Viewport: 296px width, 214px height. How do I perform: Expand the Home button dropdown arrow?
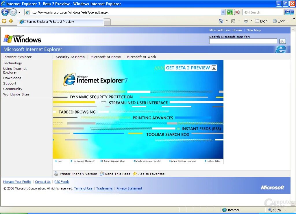[x=227, y=21]
